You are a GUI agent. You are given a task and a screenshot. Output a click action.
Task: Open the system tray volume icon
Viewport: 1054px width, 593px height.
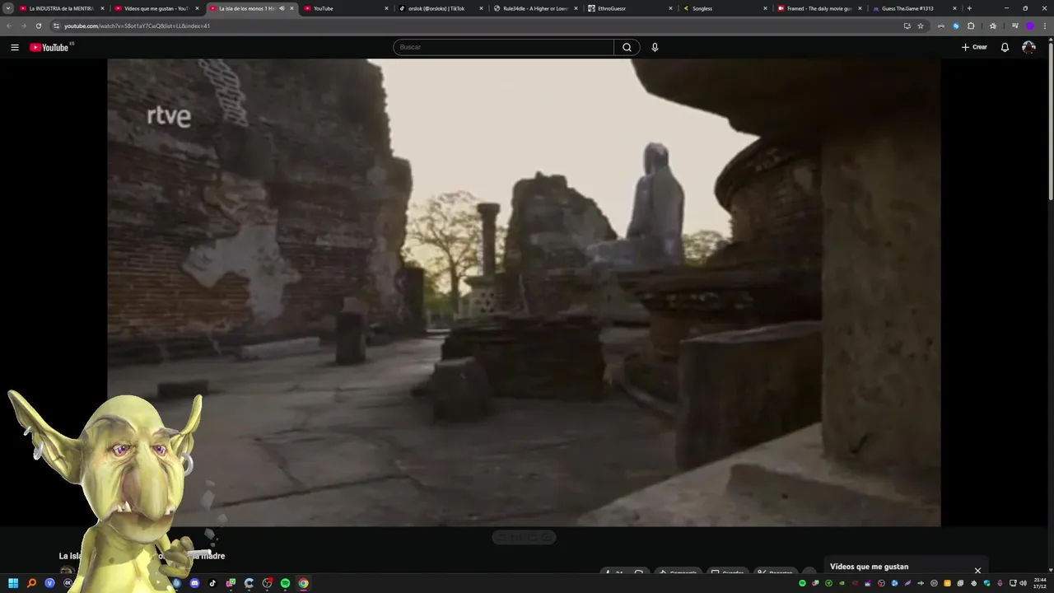click(1024, 583)
